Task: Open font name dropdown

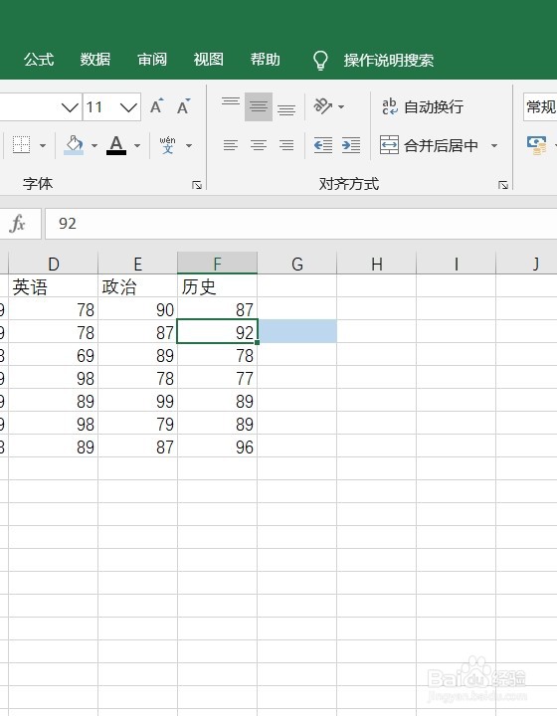Action: [70, 107]
